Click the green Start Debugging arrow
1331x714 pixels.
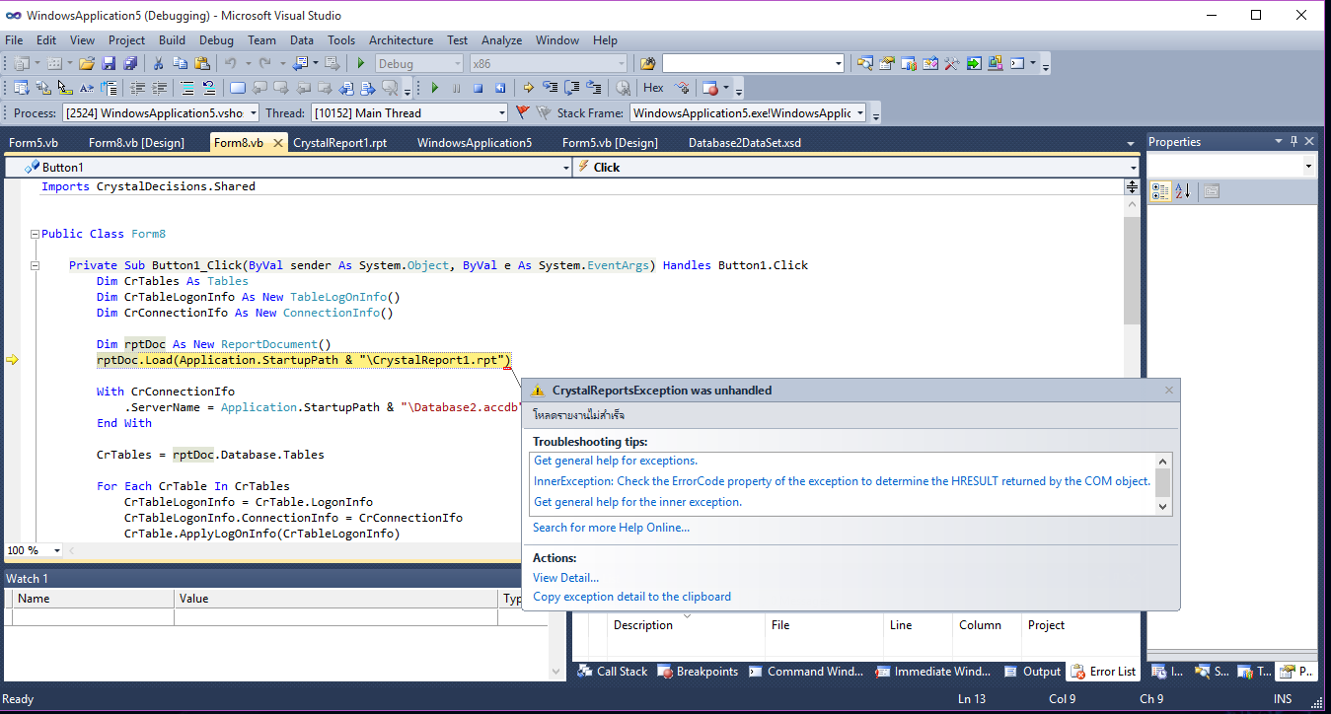[360, 63]
